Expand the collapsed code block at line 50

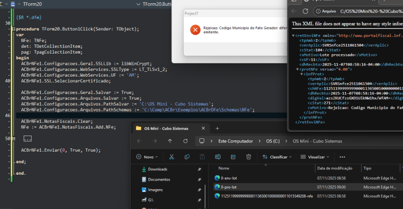tap(13, 138)
